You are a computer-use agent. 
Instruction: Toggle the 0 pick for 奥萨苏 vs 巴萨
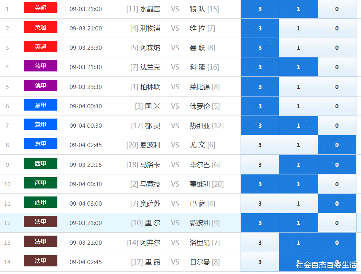pyautogui.click(x=337, y=203)
